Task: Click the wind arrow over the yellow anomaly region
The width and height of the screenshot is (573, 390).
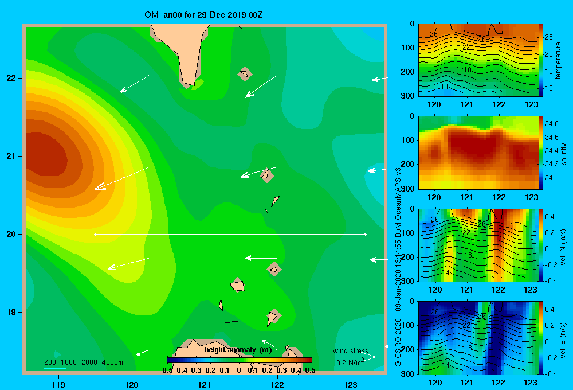Action: click(x=121, y=178)
